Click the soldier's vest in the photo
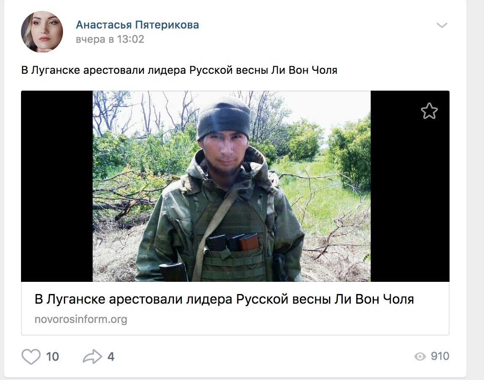Screen dimensions: 484x380 [231, 240]
